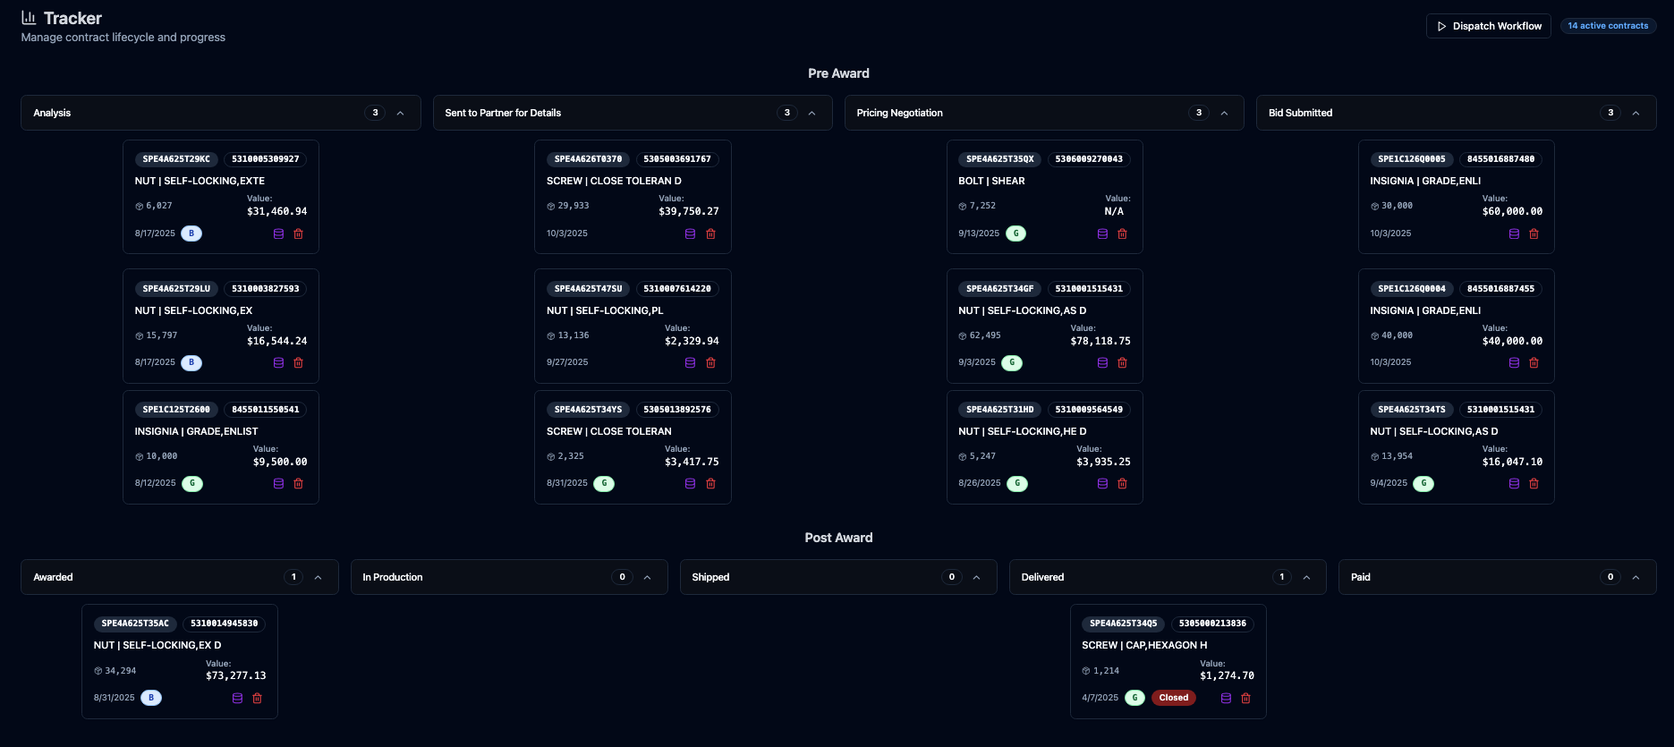
Task: Delete the BOLT | SHEAR card
Action: click(x=1122, y=233)
